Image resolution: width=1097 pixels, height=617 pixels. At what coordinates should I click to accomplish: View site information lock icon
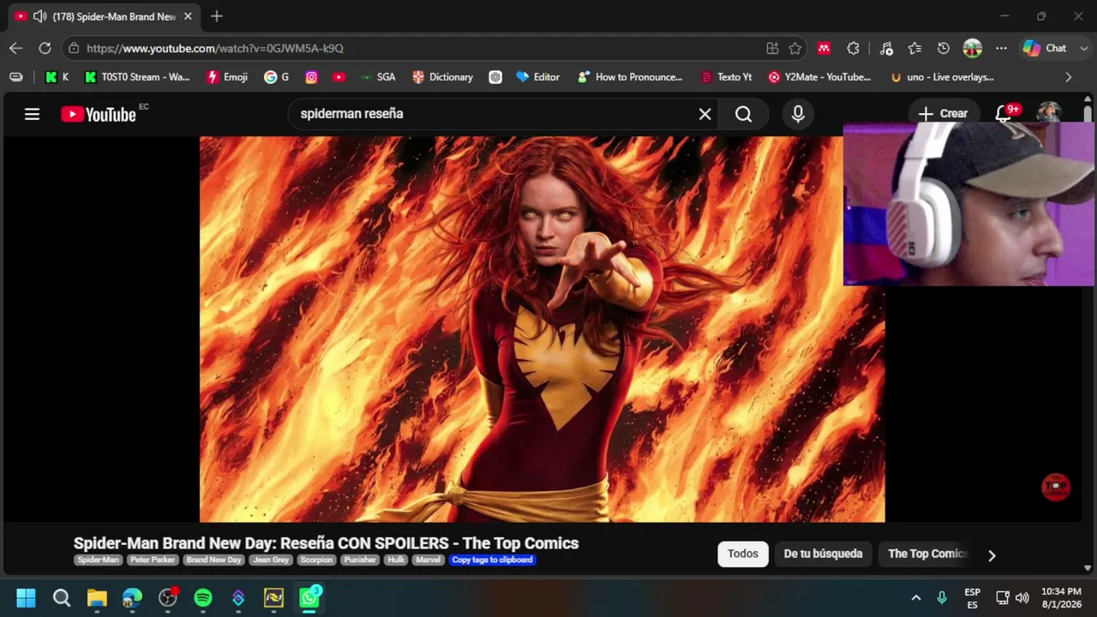74,48
